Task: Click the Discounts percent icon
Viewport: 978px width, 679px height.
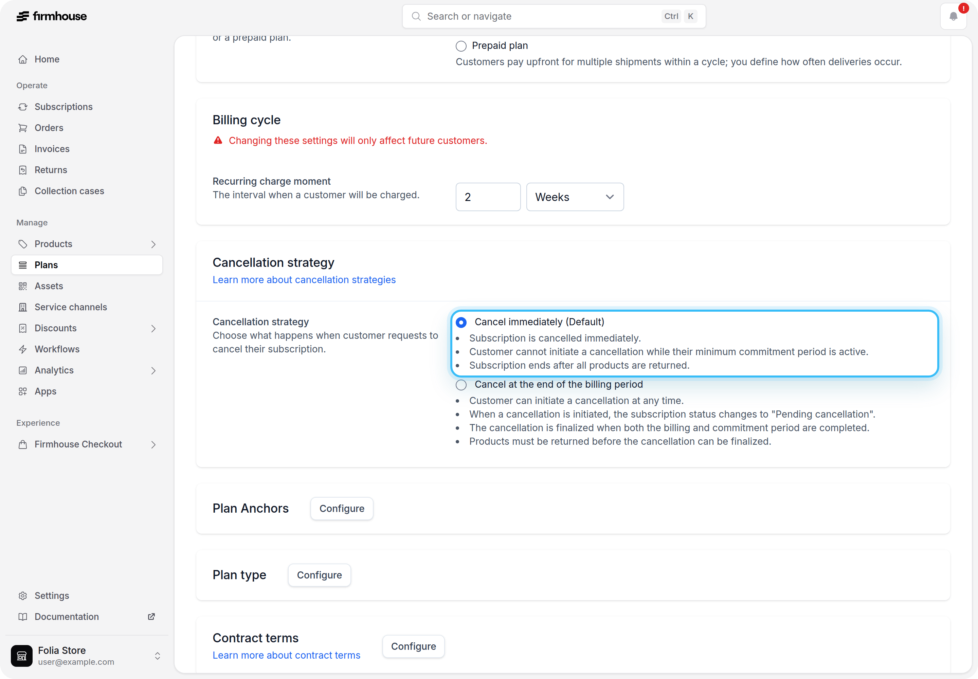Action: [23, 328]
